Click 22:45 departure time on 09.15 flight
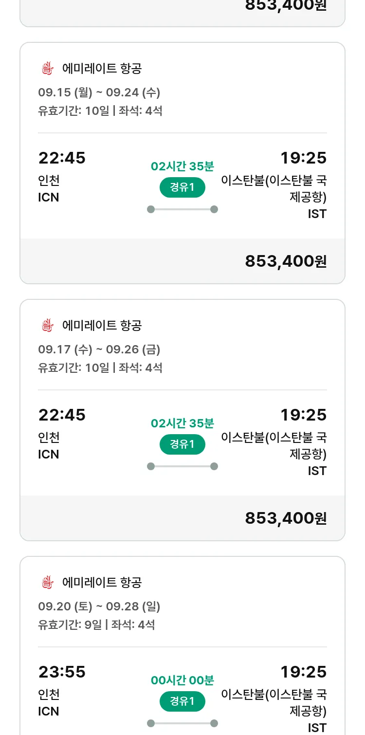Image resolution: width=365 pixels, height=735 pixels. coord(62,158)
